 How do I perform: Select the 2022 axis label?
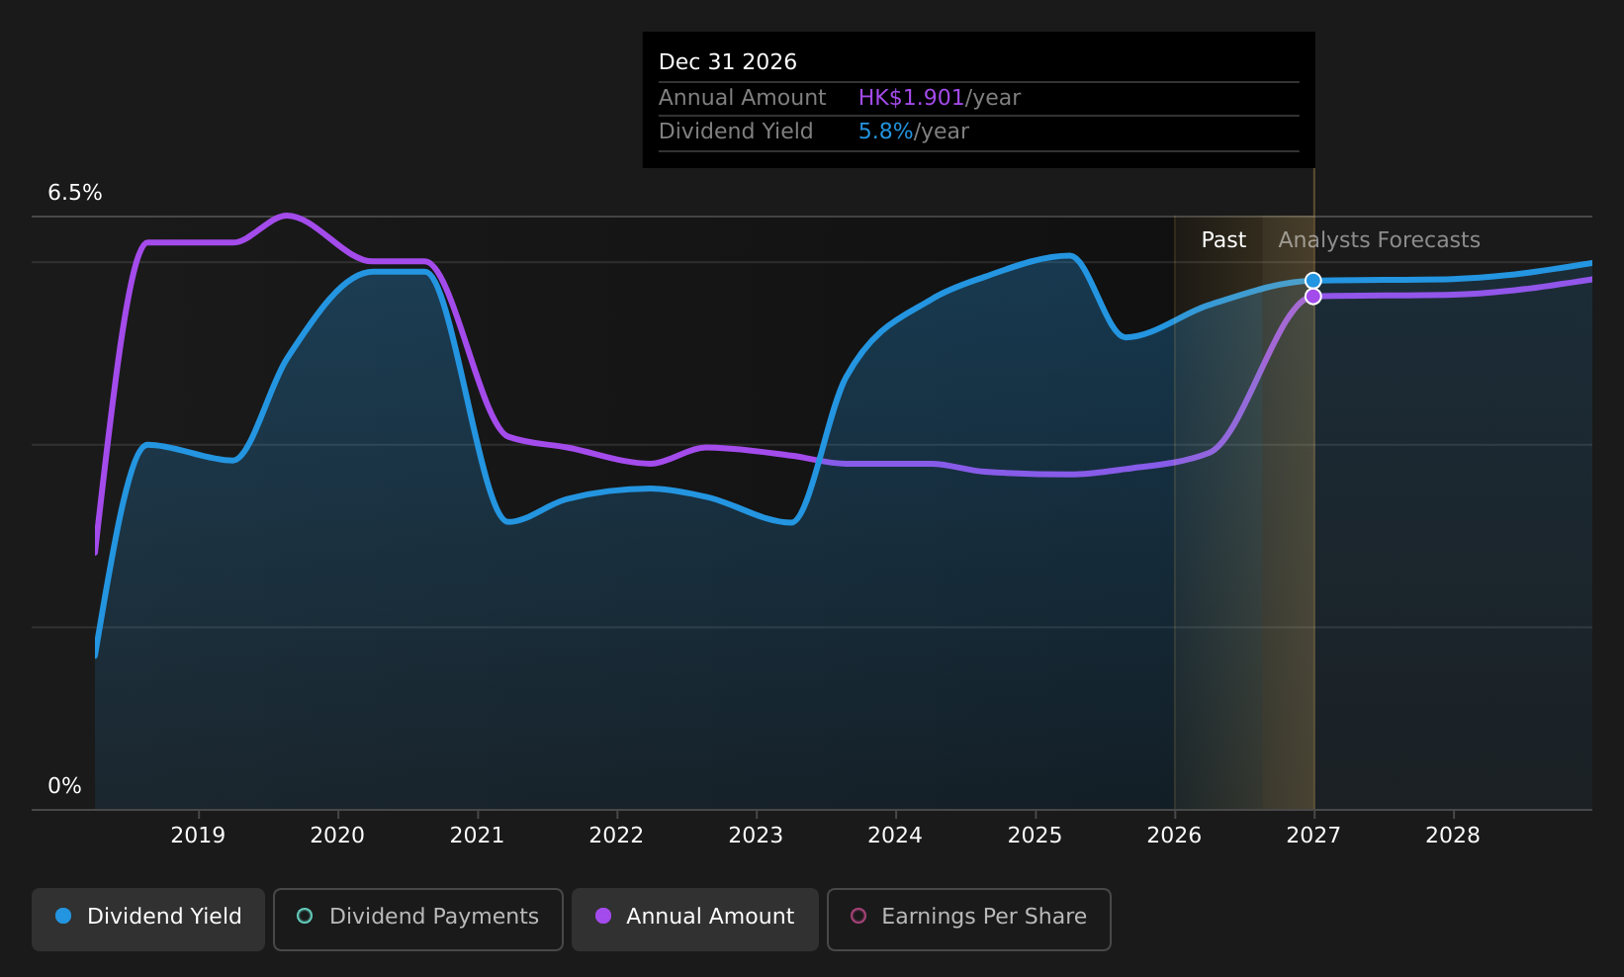click(x=616, y=836)
